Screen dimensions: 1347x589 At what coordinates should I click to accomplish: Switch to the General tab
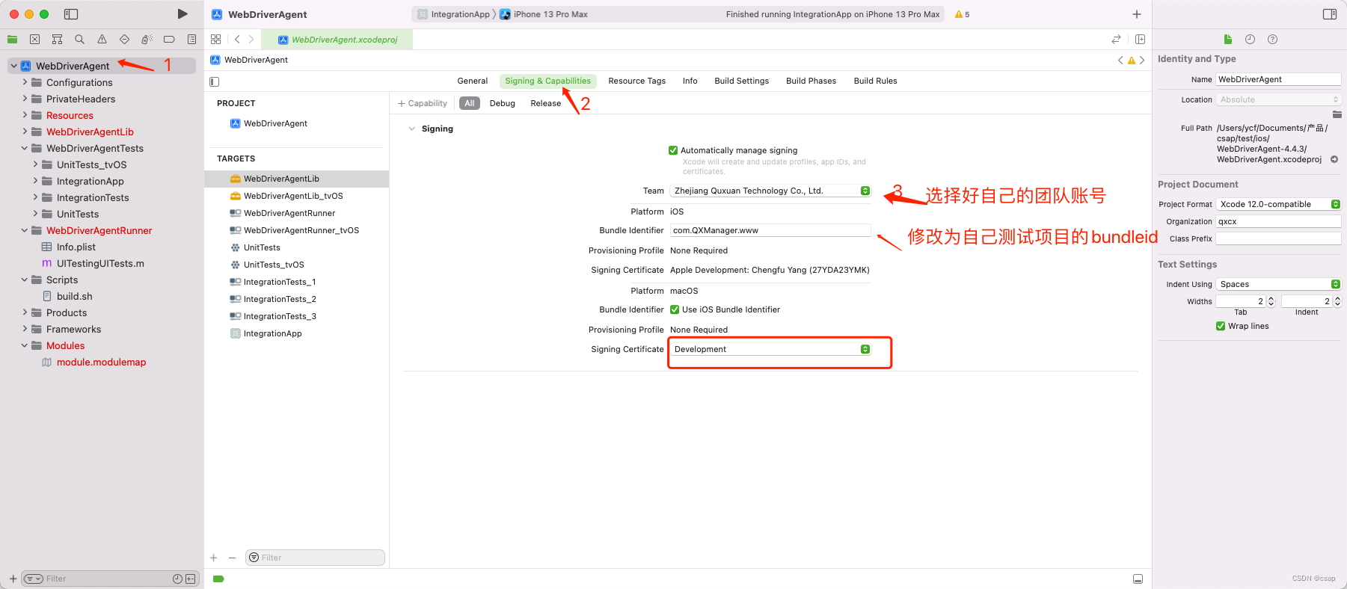click(473, 81)
